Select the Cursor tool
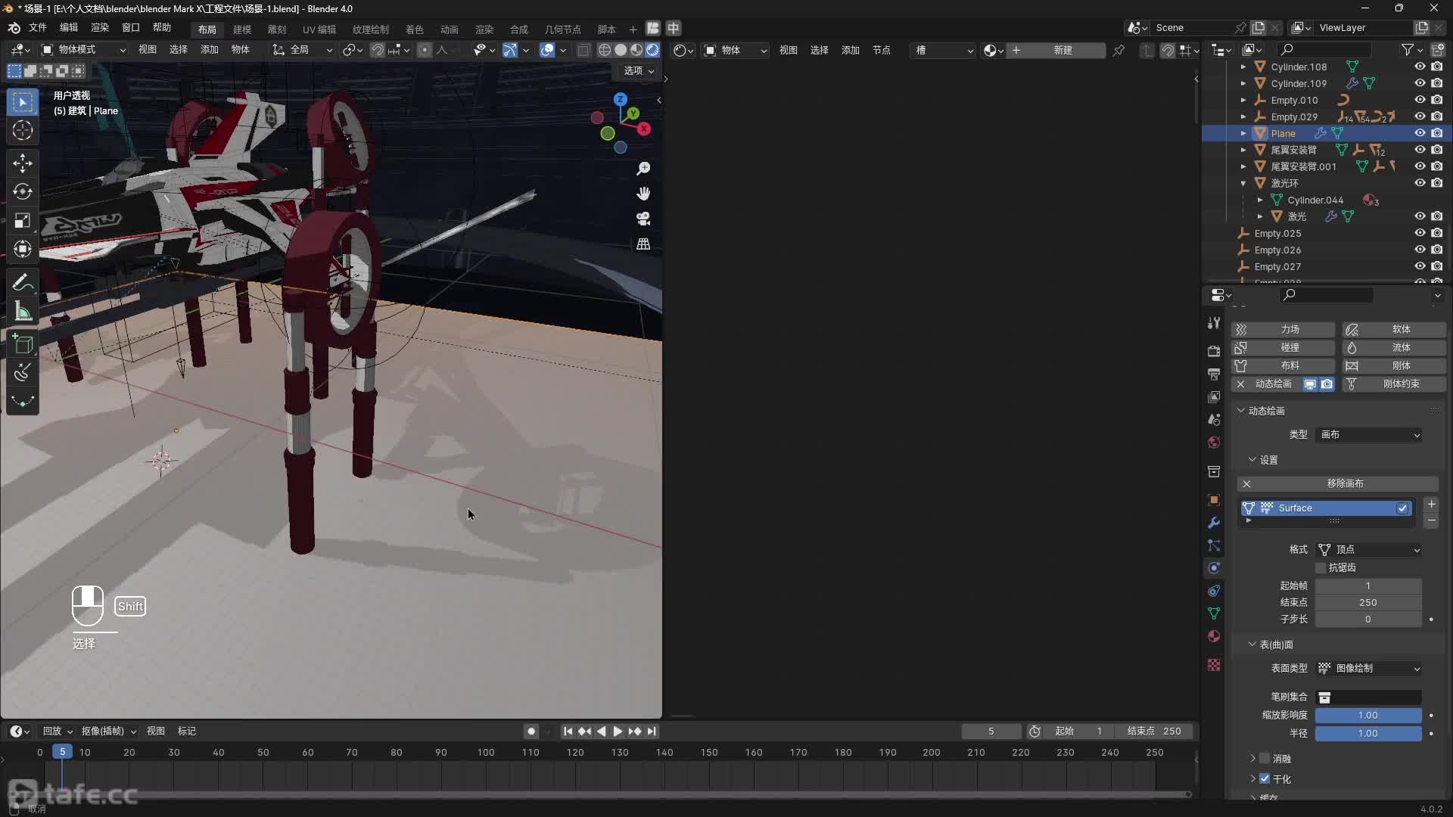The image size is (1453, 817). [23, 130]
